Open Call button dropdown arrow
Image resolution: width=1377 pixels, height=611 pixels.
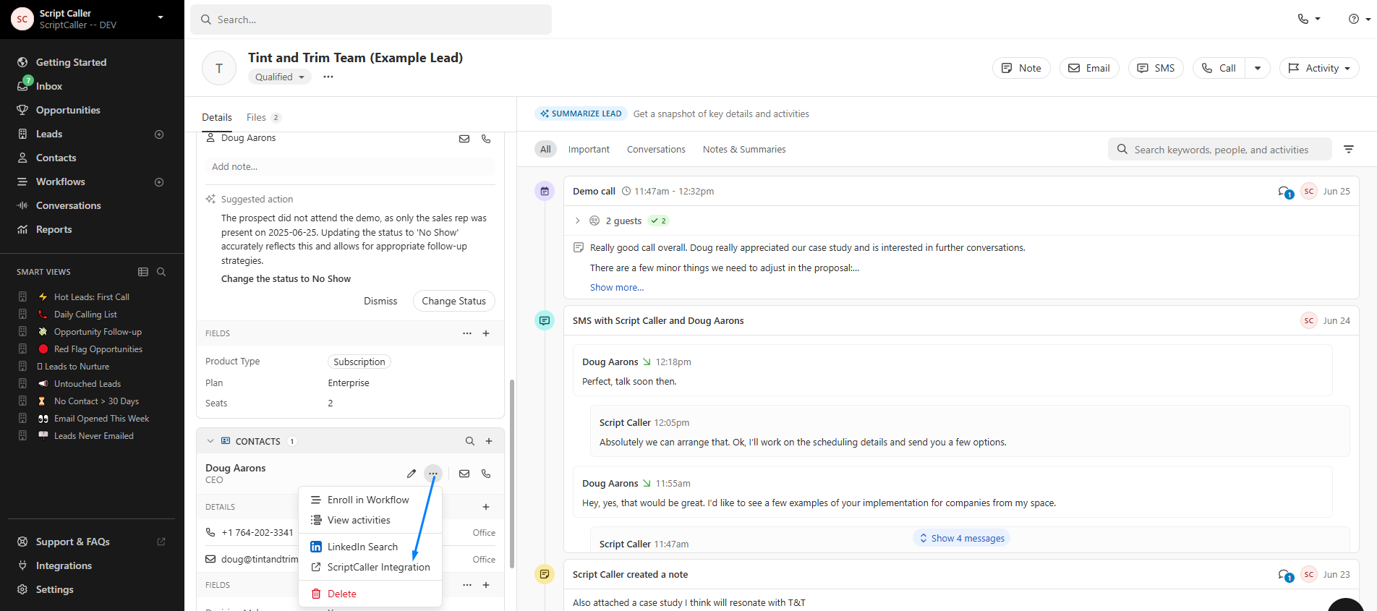(x=1258, y=68)
